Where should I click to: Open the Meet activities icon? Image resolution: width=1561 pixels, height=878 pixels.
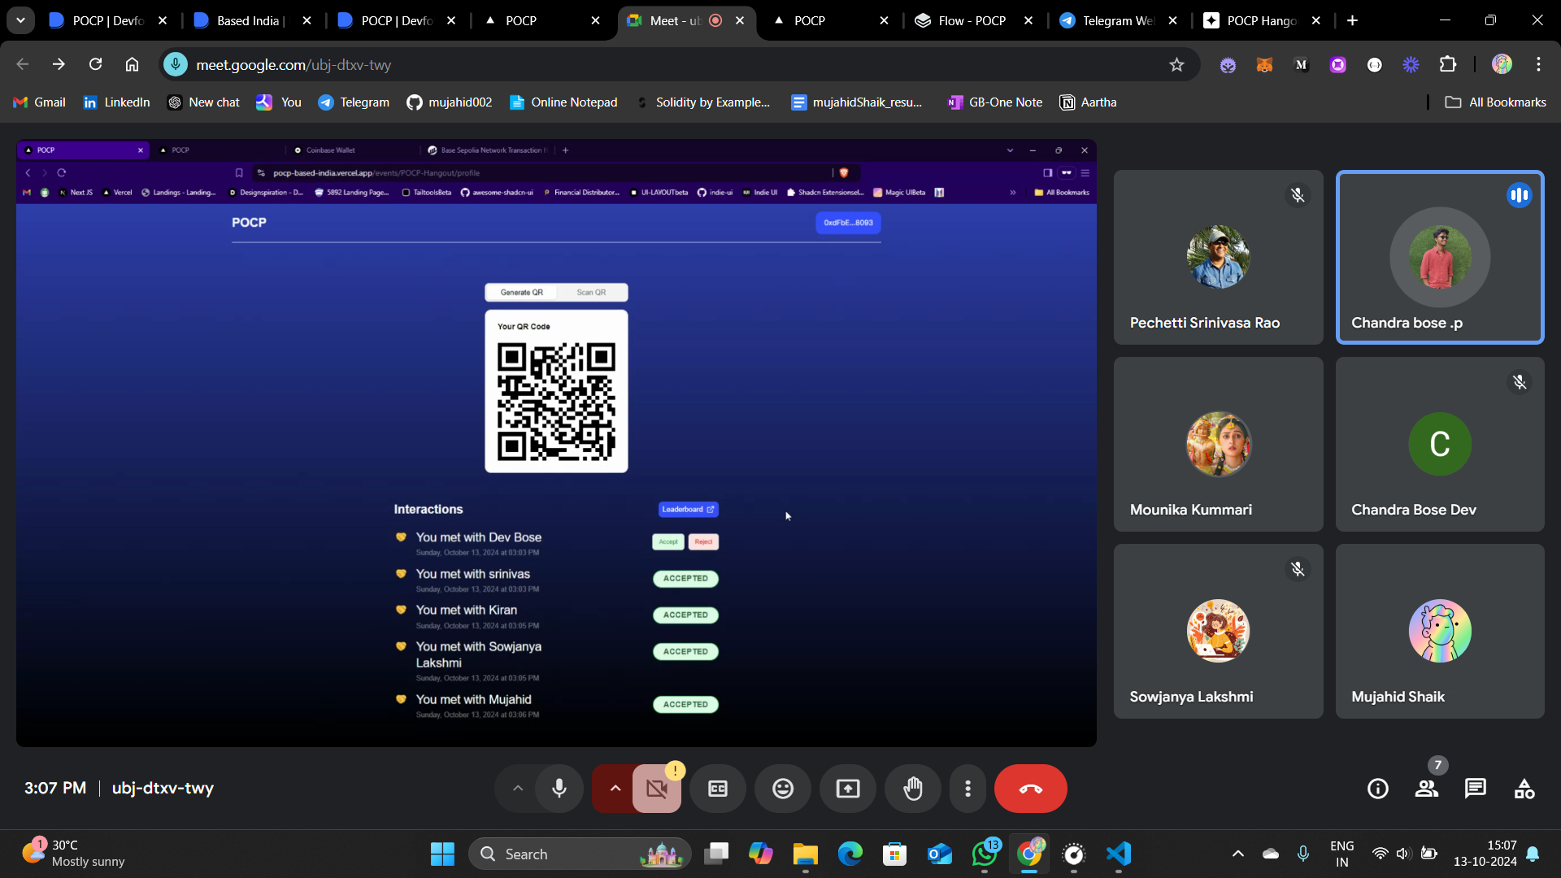1524,789
